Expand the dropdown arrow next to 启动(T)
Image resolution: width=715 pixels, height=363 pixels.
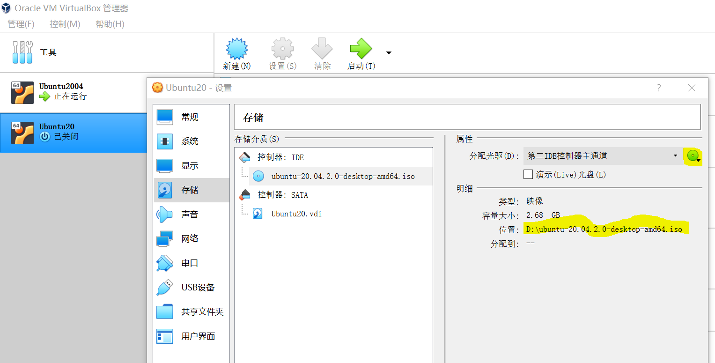[x=389, y=52]
